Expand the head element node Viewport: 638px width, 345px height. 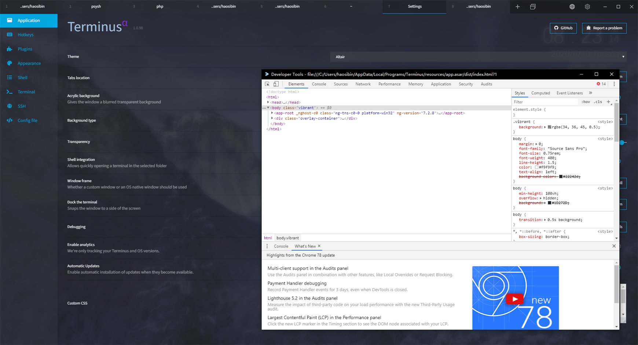(x=268, y=102)
